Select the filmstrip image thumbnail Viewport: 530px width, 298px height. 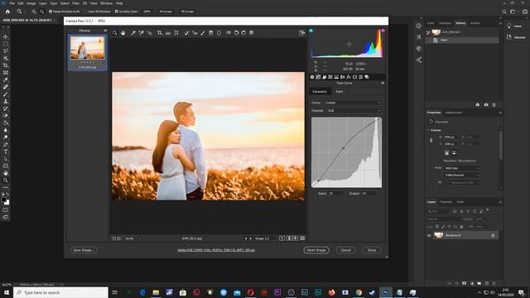coord(88,48)
